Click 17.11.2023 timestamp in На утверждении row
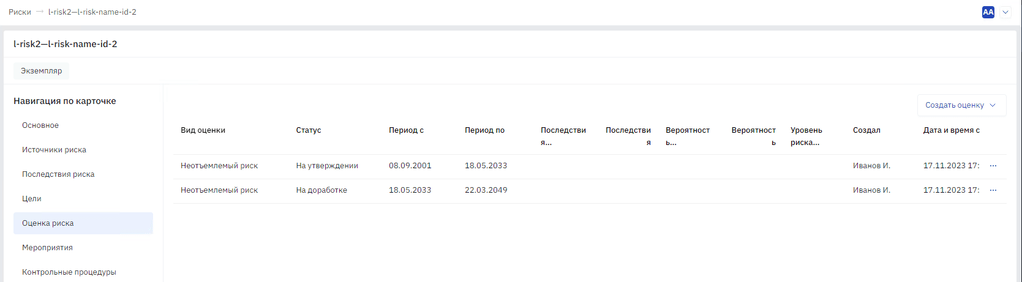This screenshot has width=1022, height=282. [x=952, y=166]
